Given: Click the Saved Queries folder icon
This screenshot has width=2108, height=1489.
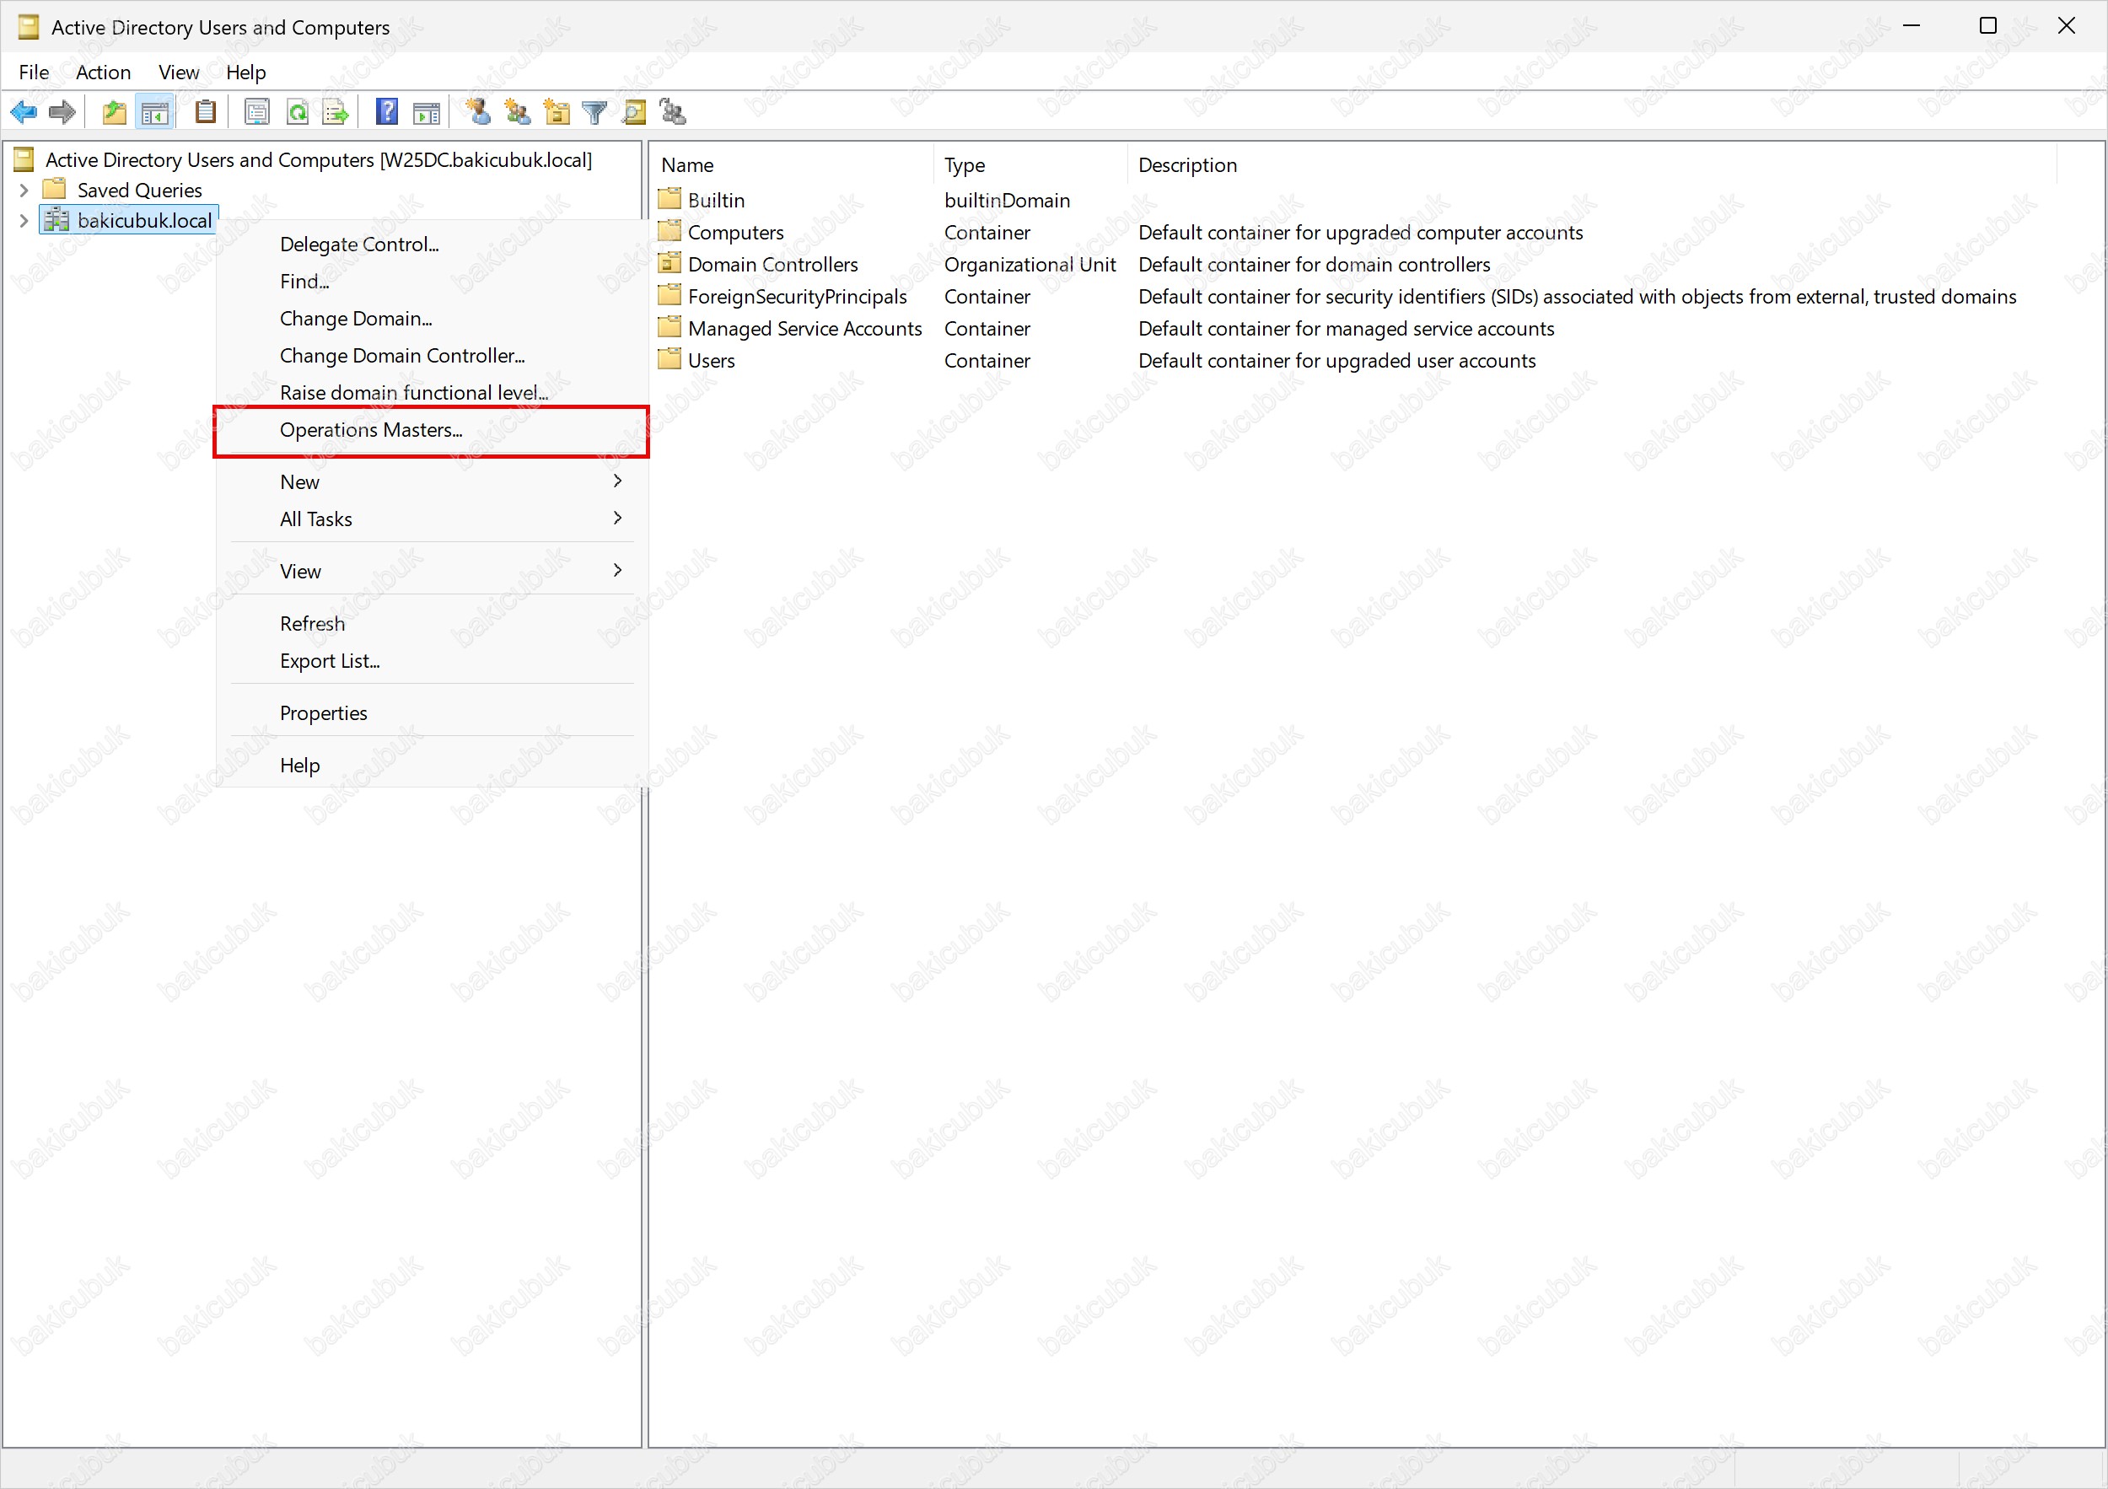Looking at the screenshot, I should (55, 189).
